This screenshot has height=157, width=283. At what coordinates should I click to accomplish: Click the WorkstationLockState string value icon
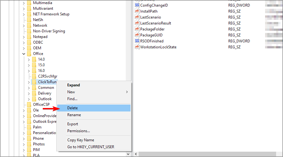click(137, 47)
